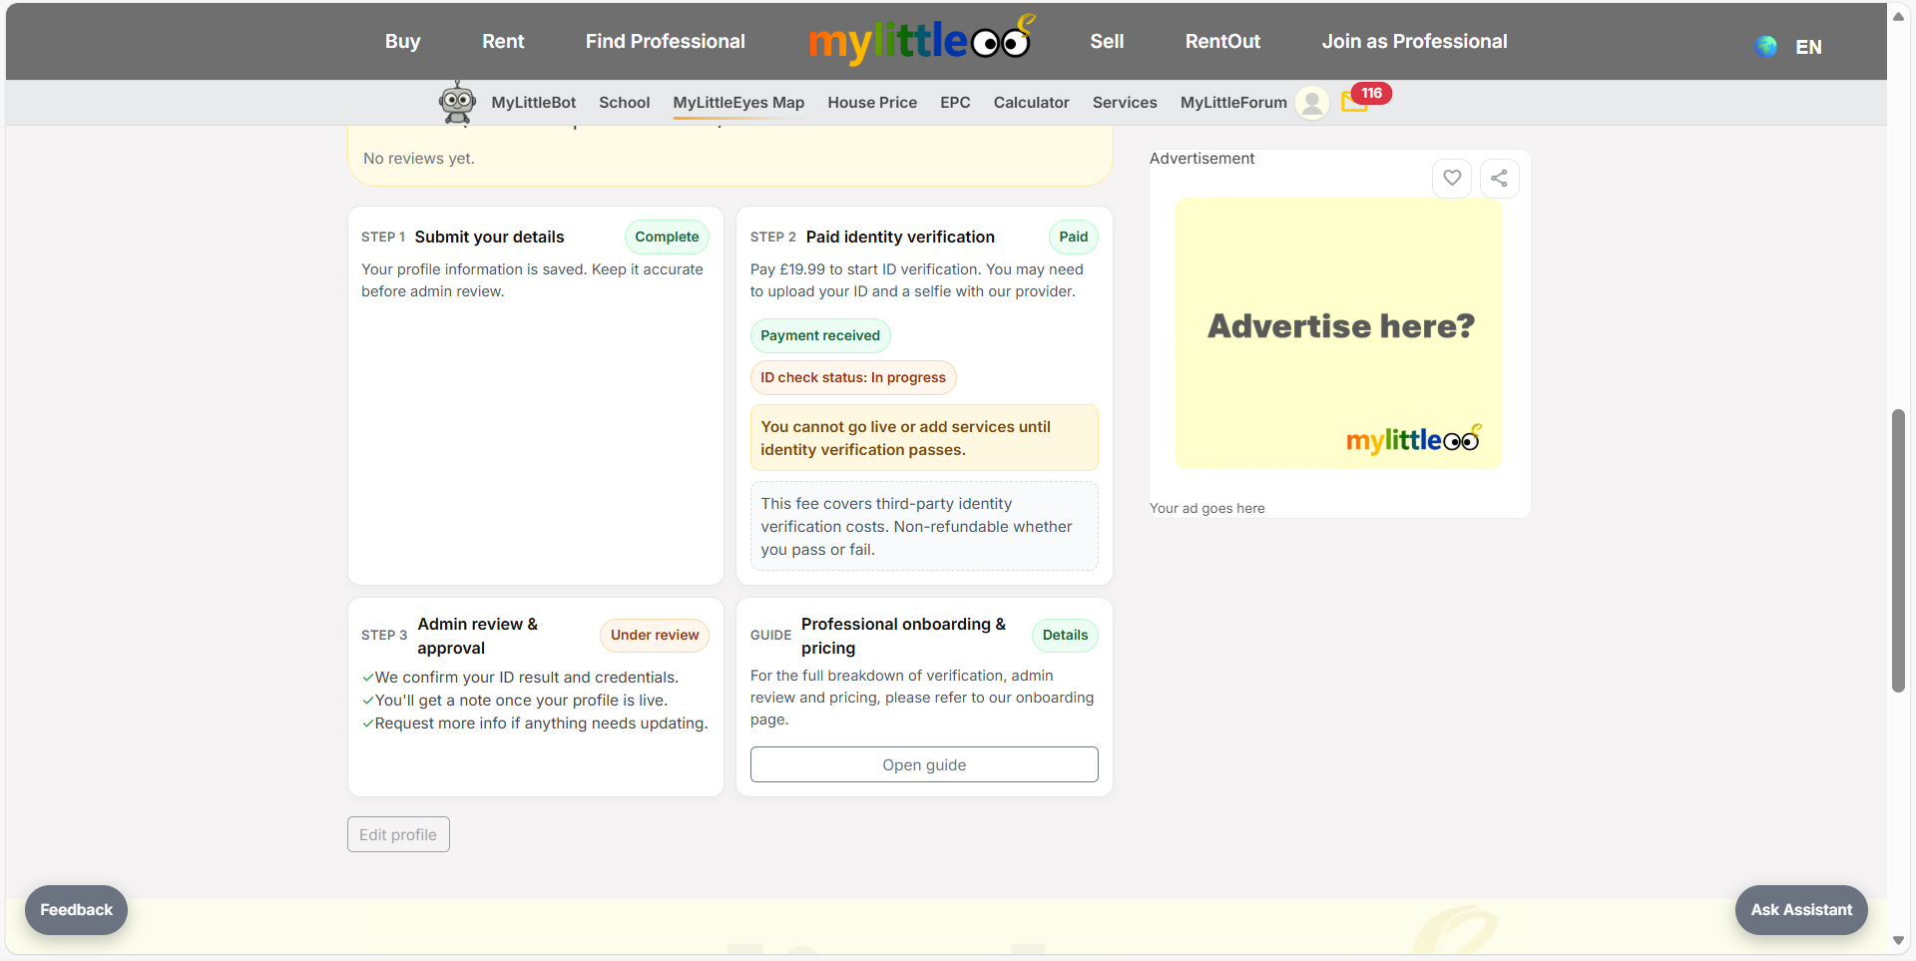
Task: Open the House Price tab
Action: (871, 102)
